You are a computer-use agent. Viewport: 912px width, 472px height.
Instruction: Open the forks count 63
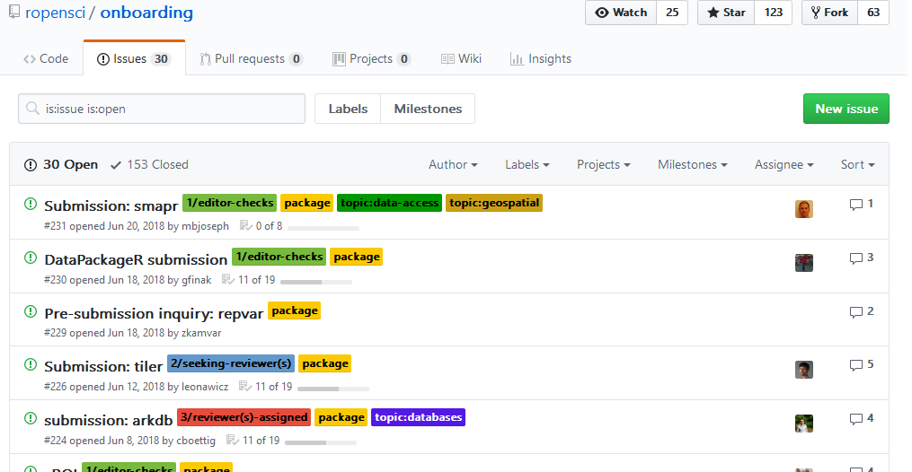click(x=873, y=13)
